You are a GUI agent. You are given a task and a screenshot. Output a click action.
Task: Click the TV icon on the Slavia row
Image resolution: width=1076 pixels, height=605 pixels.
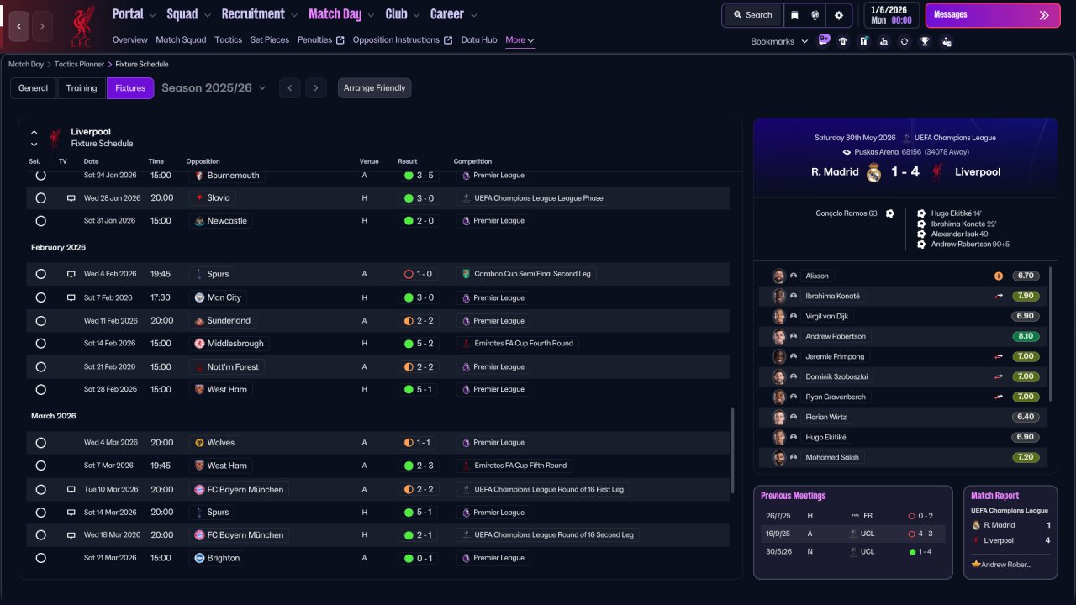tap(71, 198)
